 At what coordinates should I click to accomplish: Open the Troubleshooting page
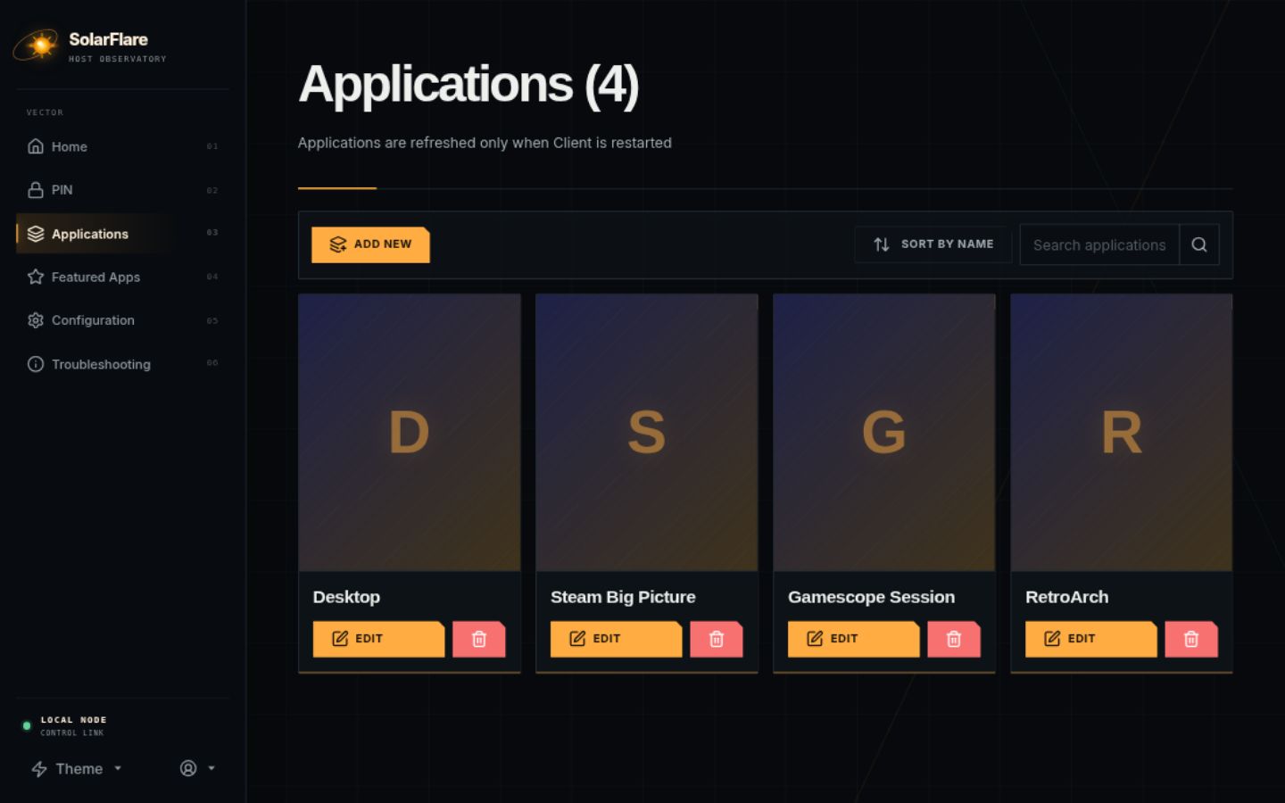click(x=122, y=364)
